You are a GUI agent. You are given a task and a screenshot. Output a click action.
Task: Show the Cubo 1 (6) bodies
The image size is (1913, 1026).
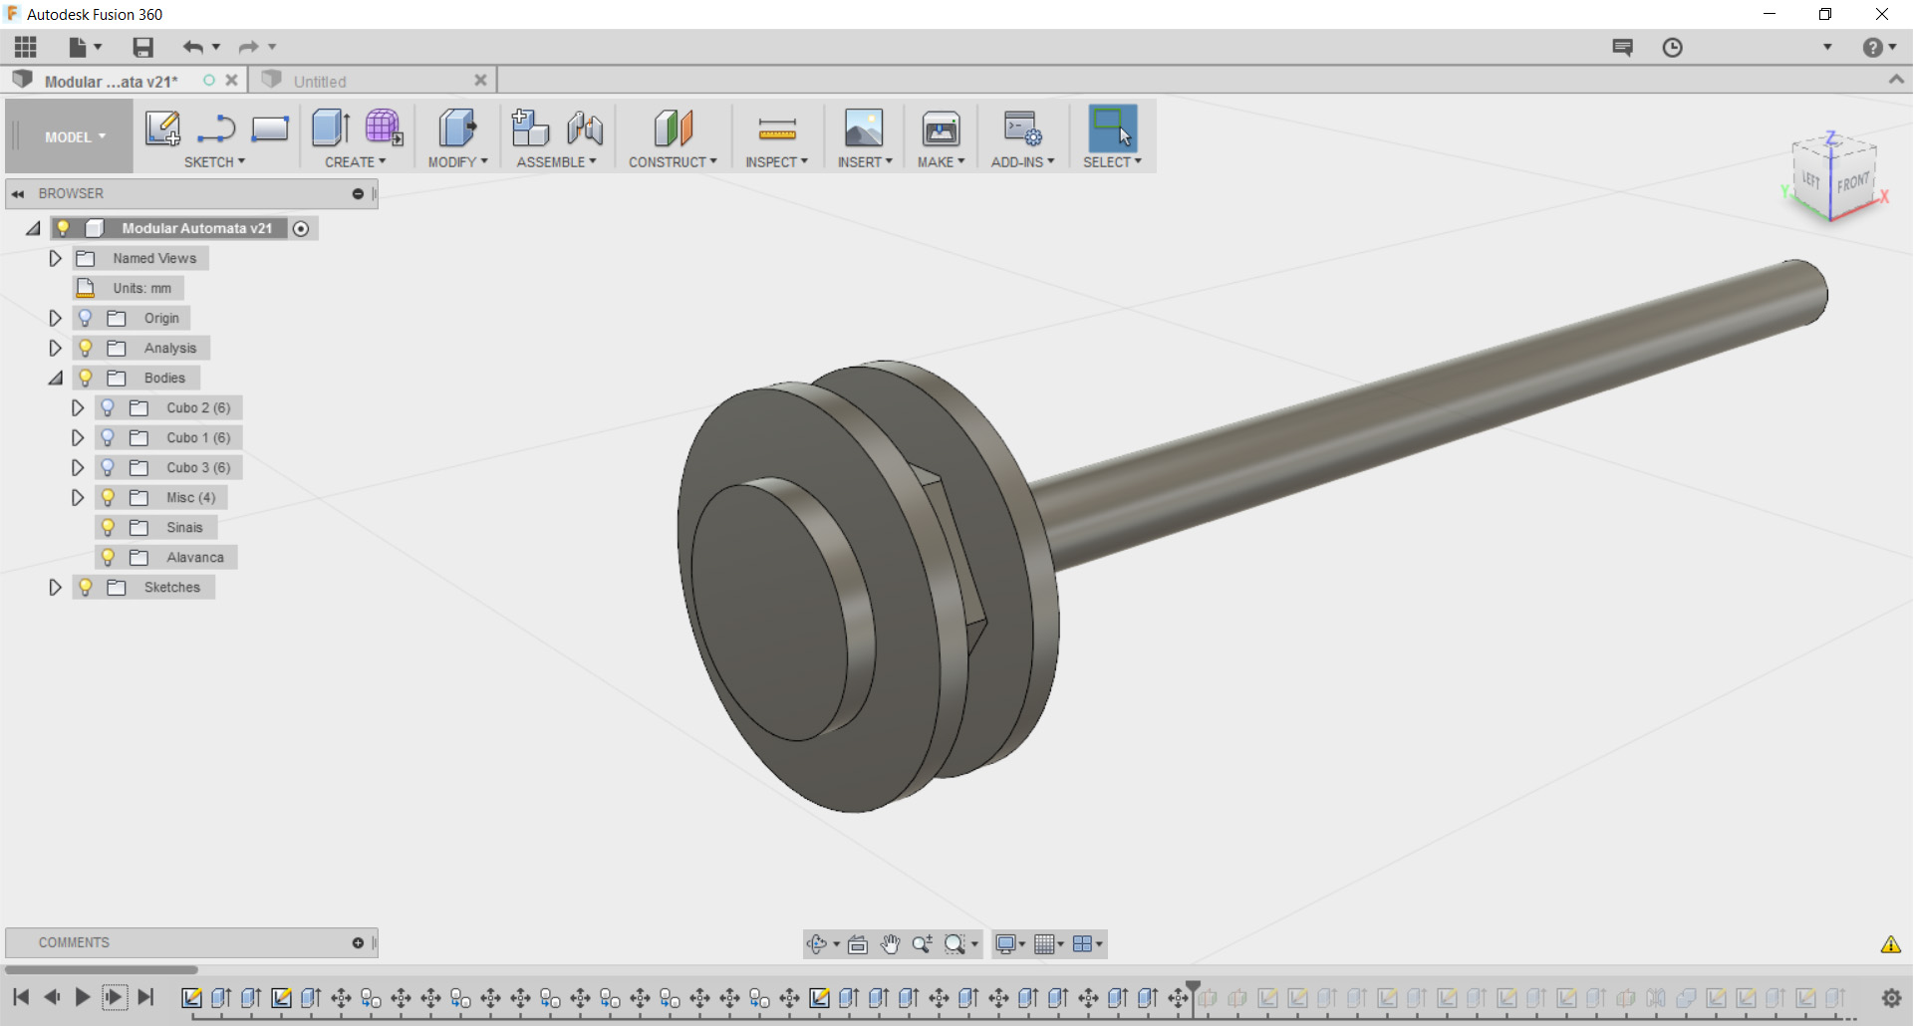click(x=109, y=437)
